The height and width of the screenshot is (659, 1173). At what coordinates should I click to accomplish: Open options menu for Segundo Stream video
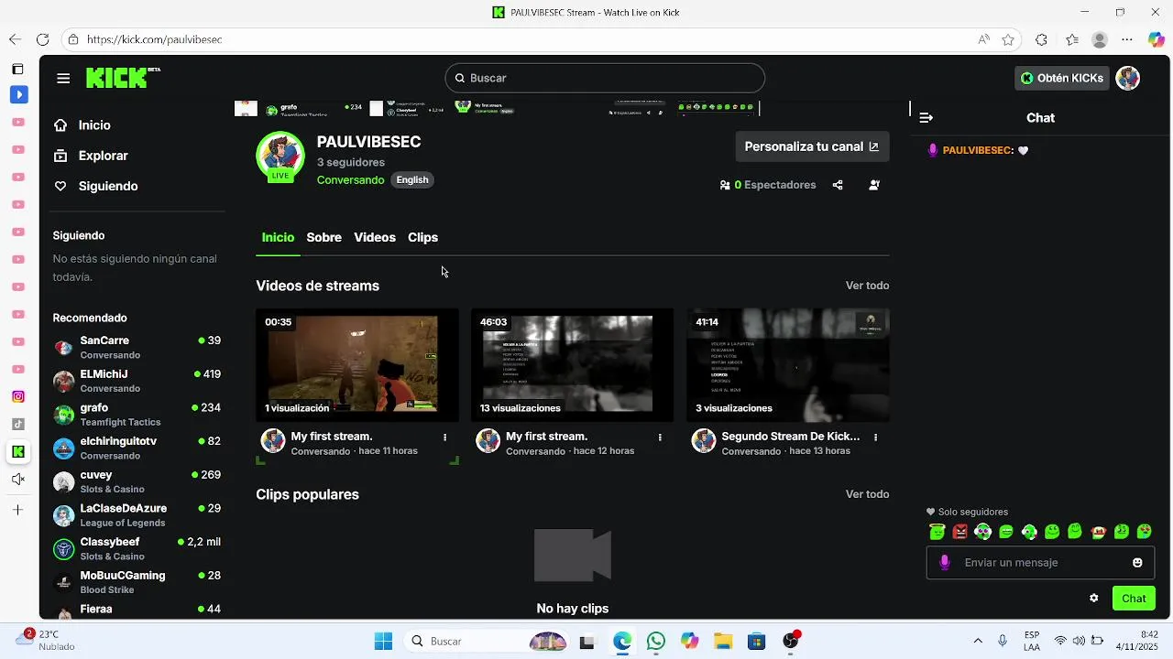[876, 438]
